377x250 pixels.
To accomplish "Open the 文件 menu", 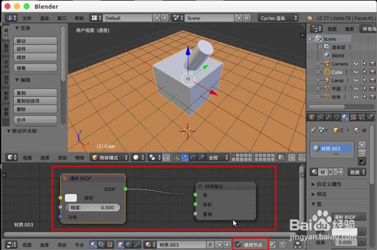I will coord(27,18).
